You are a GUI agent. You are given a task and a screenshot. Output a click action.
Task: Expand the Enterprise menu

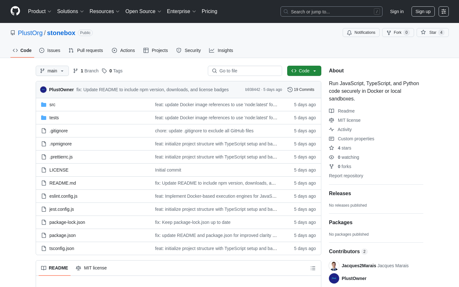coord(181,11)
